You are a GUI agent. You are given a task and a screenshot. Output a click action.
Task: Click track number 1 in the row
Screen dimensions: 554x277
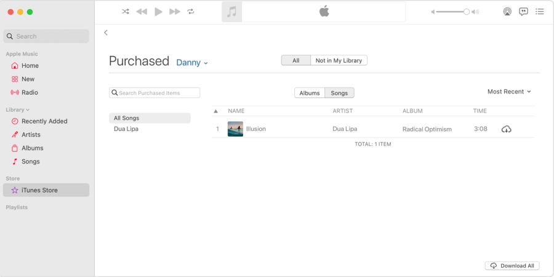(217, 129)
